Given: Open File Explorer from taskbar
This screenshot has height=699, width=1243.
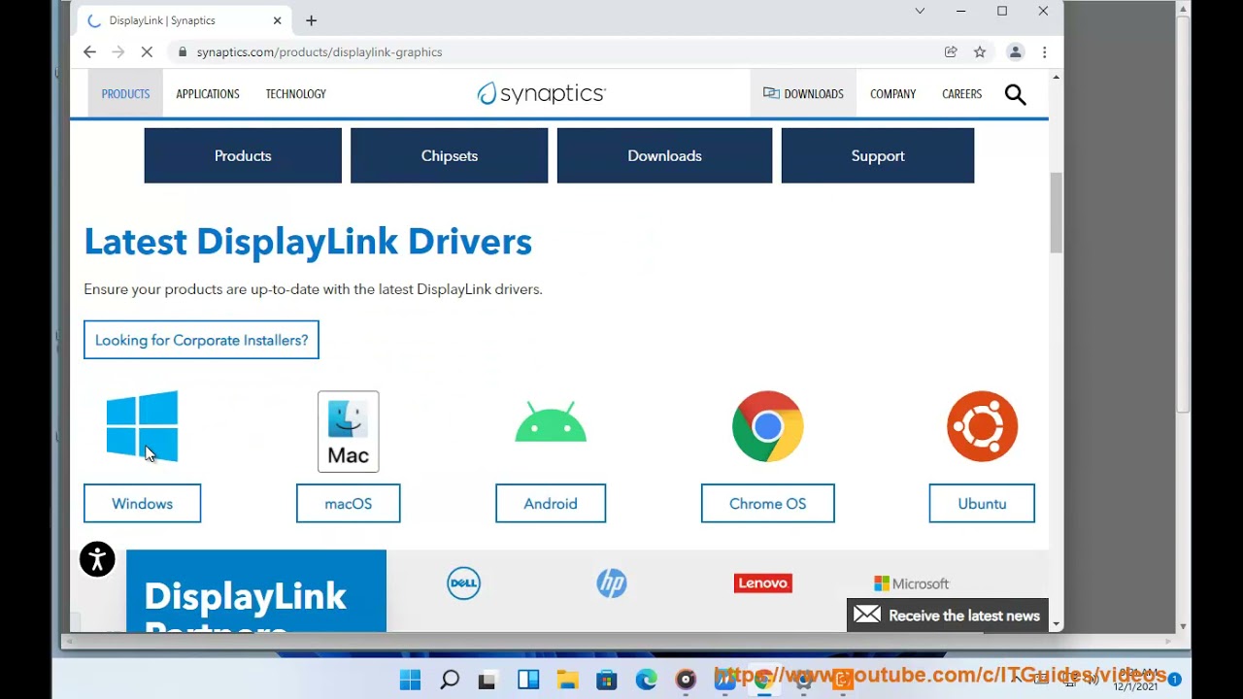Looking at the screenshot, I should 567,681.
